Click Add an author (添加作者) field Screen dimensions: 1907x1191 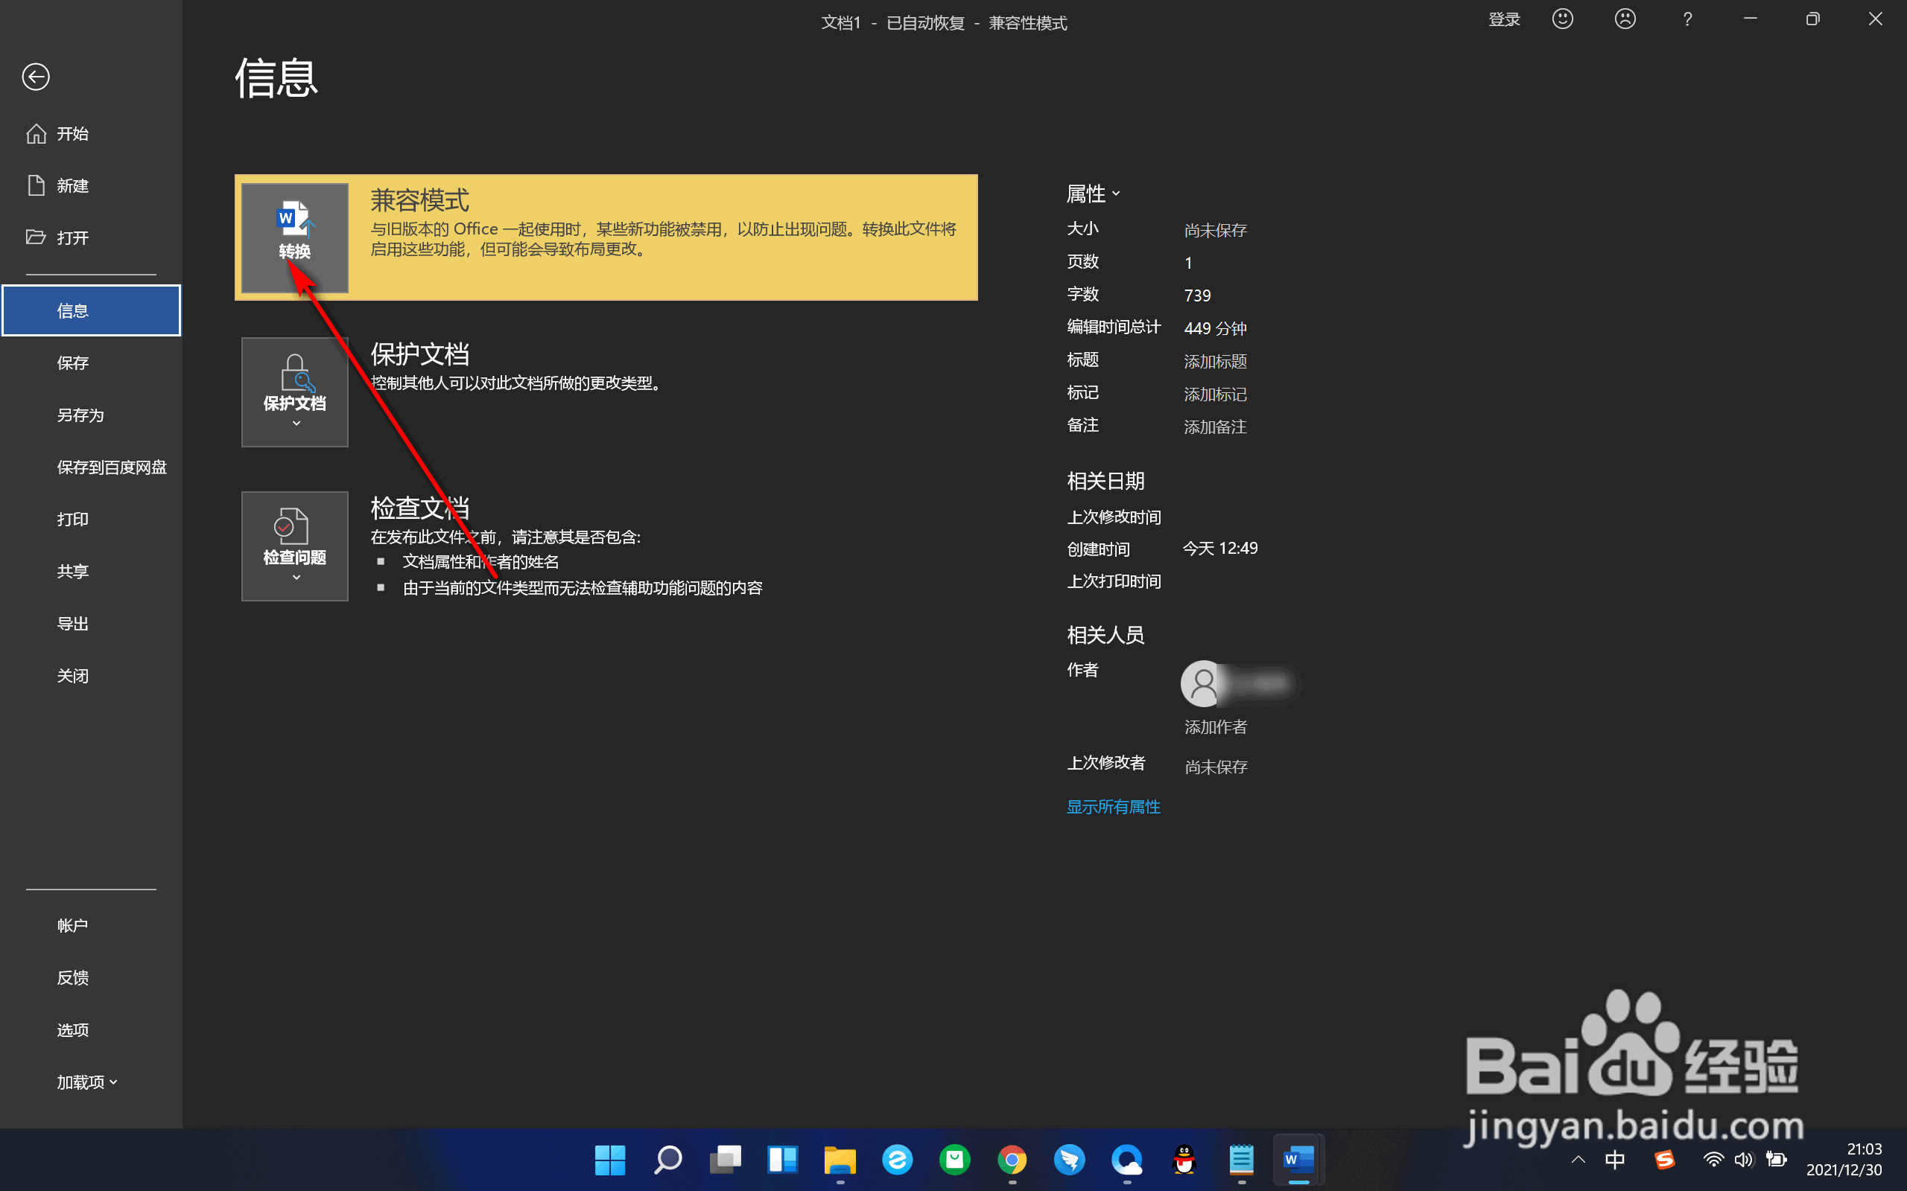1215,727
